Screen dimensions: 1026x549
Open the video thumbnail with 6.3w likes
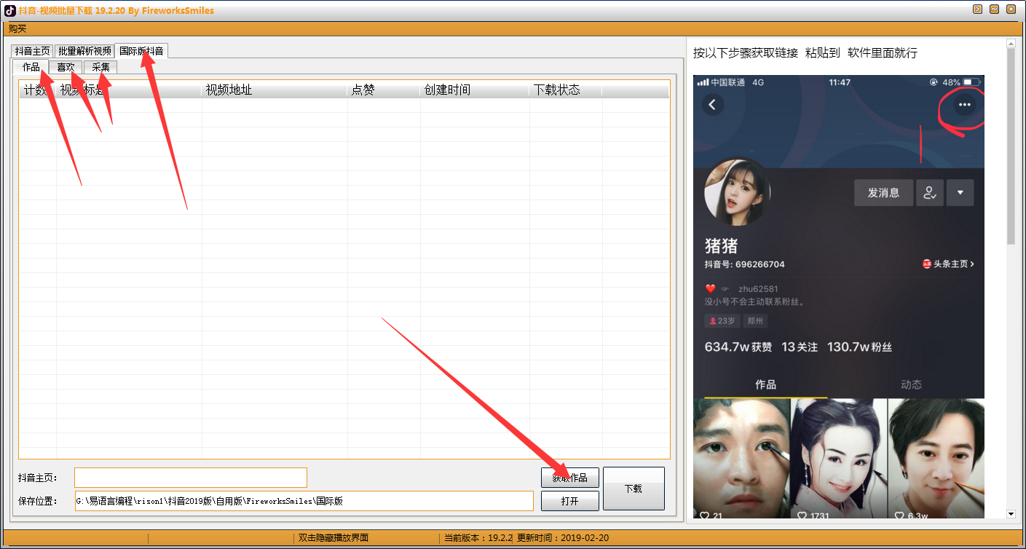tap(936, 459)
